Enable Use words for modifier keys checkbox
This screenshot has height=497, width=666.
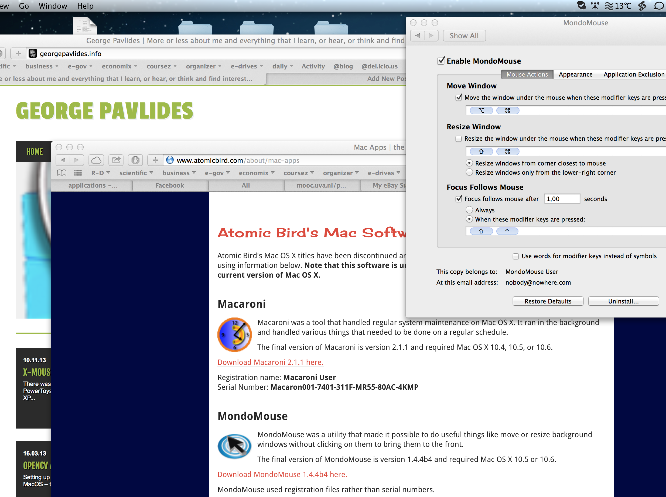[516, 256]
